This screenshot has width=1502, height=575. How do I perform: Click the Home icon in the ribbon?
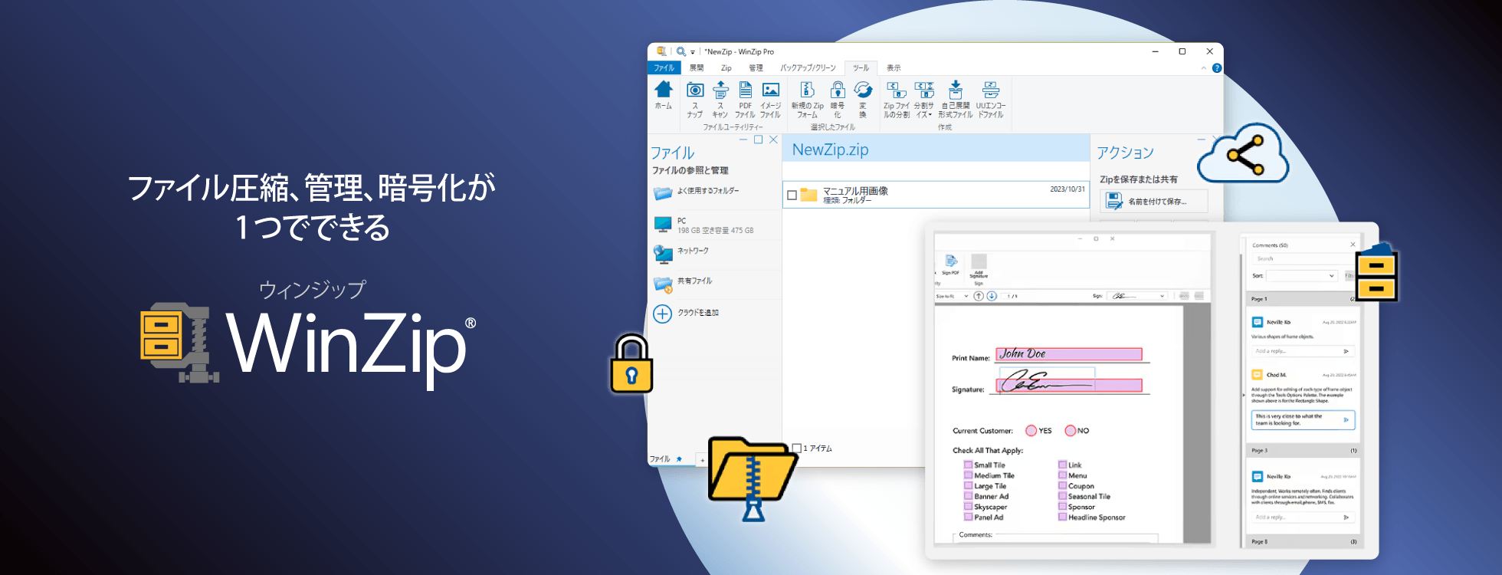click(664, 90)
